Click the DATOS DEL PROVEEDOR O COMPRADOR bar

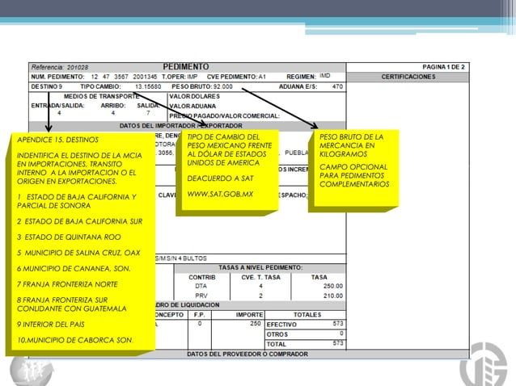tap(247, 355)
